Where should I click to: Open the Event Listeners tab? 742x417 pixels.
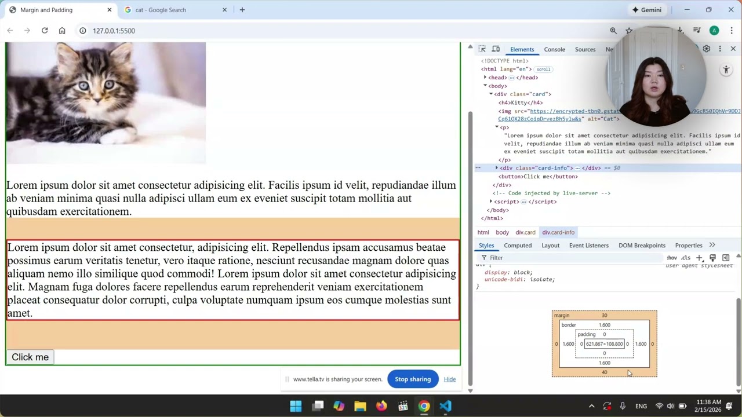588,246
